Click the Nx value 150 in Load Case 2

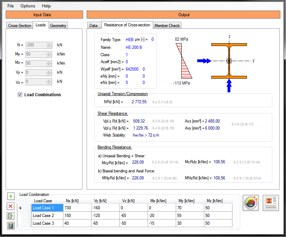pos(77,216)
